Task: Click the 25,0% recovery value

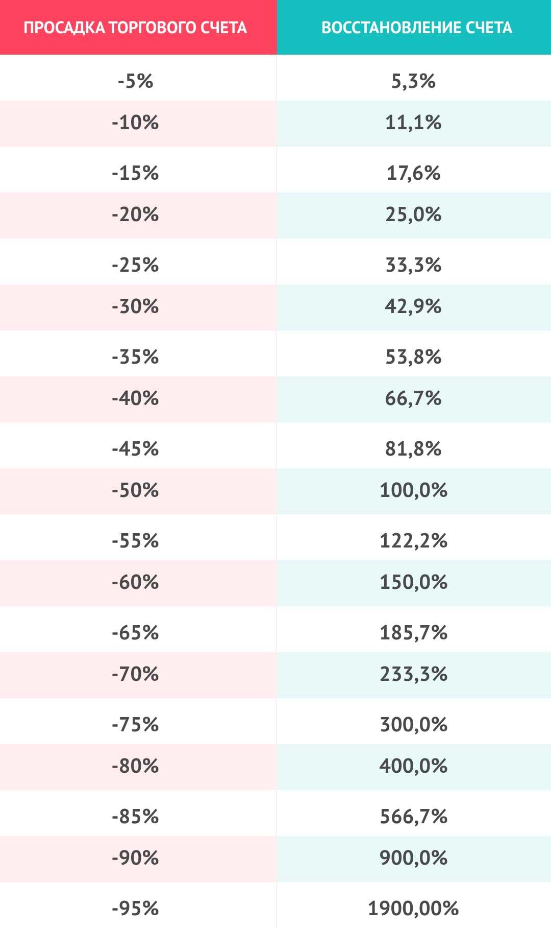Action: 413,215
